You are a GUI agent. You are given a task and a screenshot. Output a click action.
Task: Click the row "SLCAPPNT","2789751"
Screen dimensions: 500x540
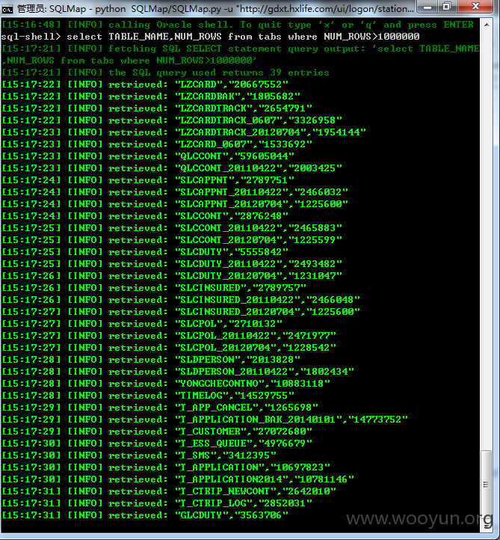tap(148, 180)
